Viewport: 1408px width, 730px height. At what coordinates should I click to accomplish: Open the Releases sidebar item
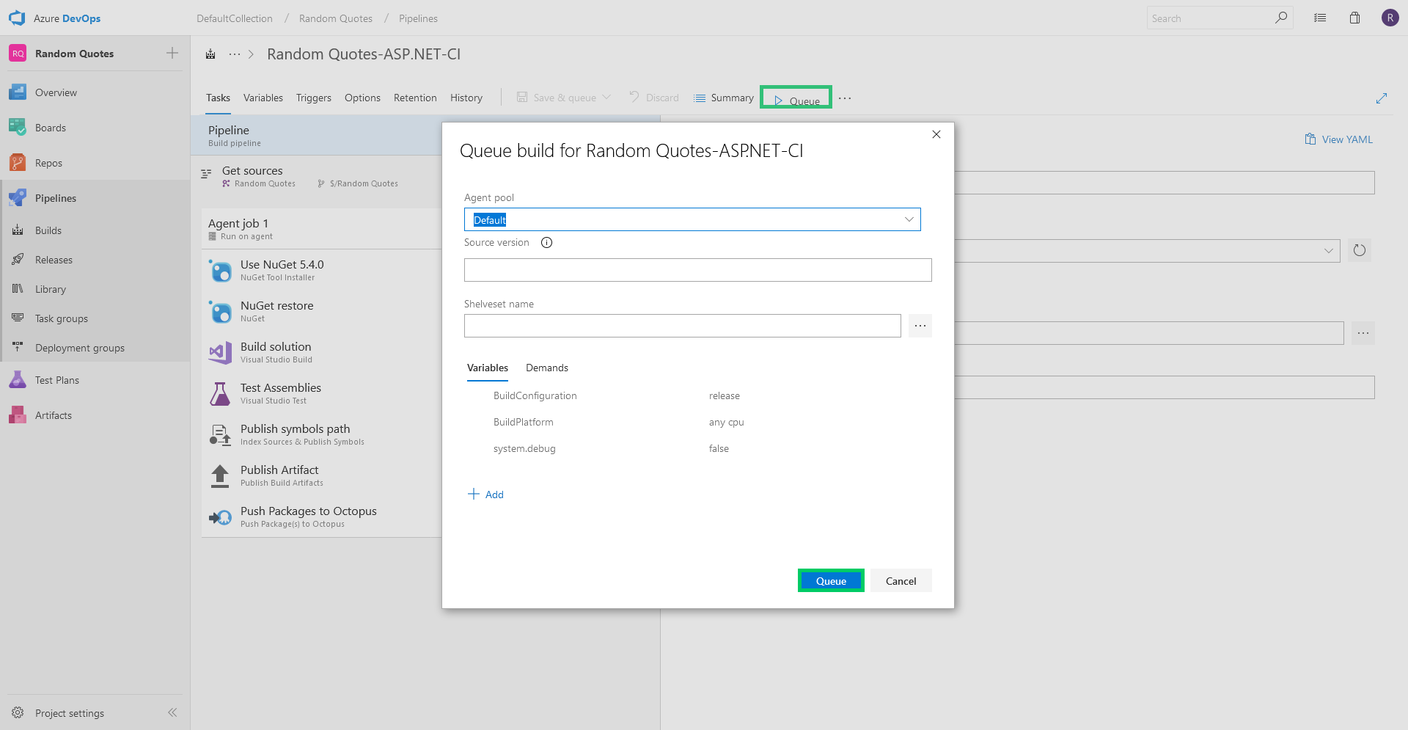[95, 260]
